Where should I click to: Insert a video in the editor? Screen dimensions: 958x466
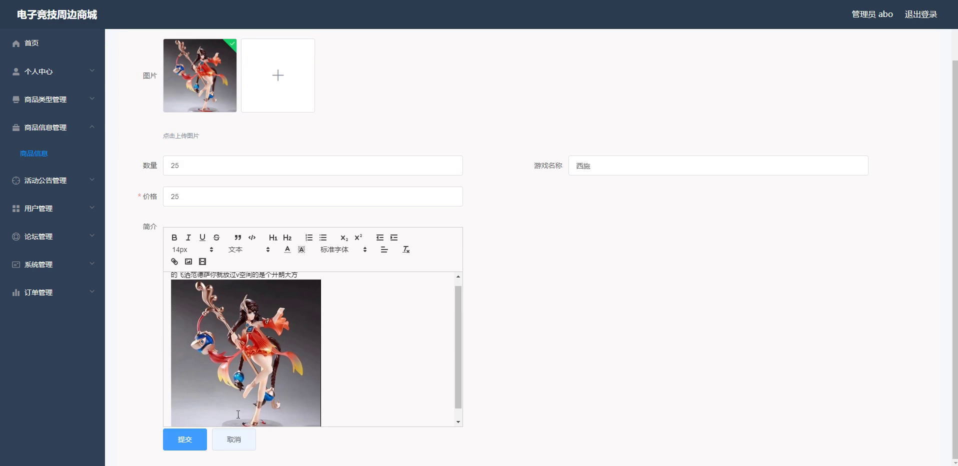pos(202,261)
